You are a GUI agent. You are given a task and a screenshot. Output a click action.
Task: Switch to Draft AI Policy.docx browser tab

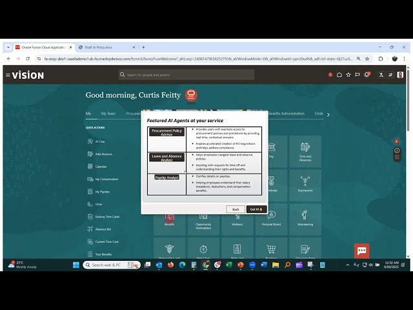point(107,47)
